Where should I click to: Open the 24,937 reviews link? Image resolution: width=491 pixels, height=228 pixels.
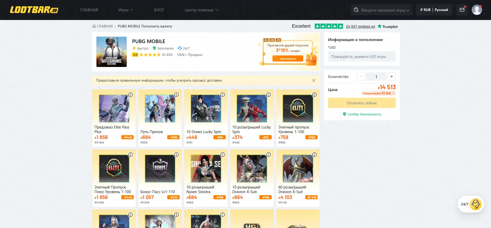[360, 26]
